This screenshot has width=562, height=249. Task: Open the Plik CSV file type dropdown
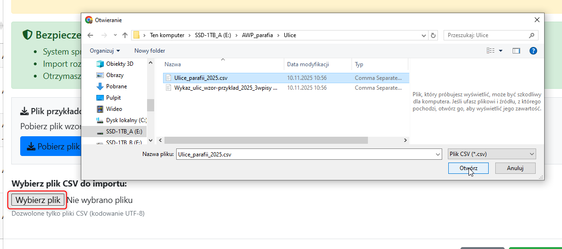point(492,154)
